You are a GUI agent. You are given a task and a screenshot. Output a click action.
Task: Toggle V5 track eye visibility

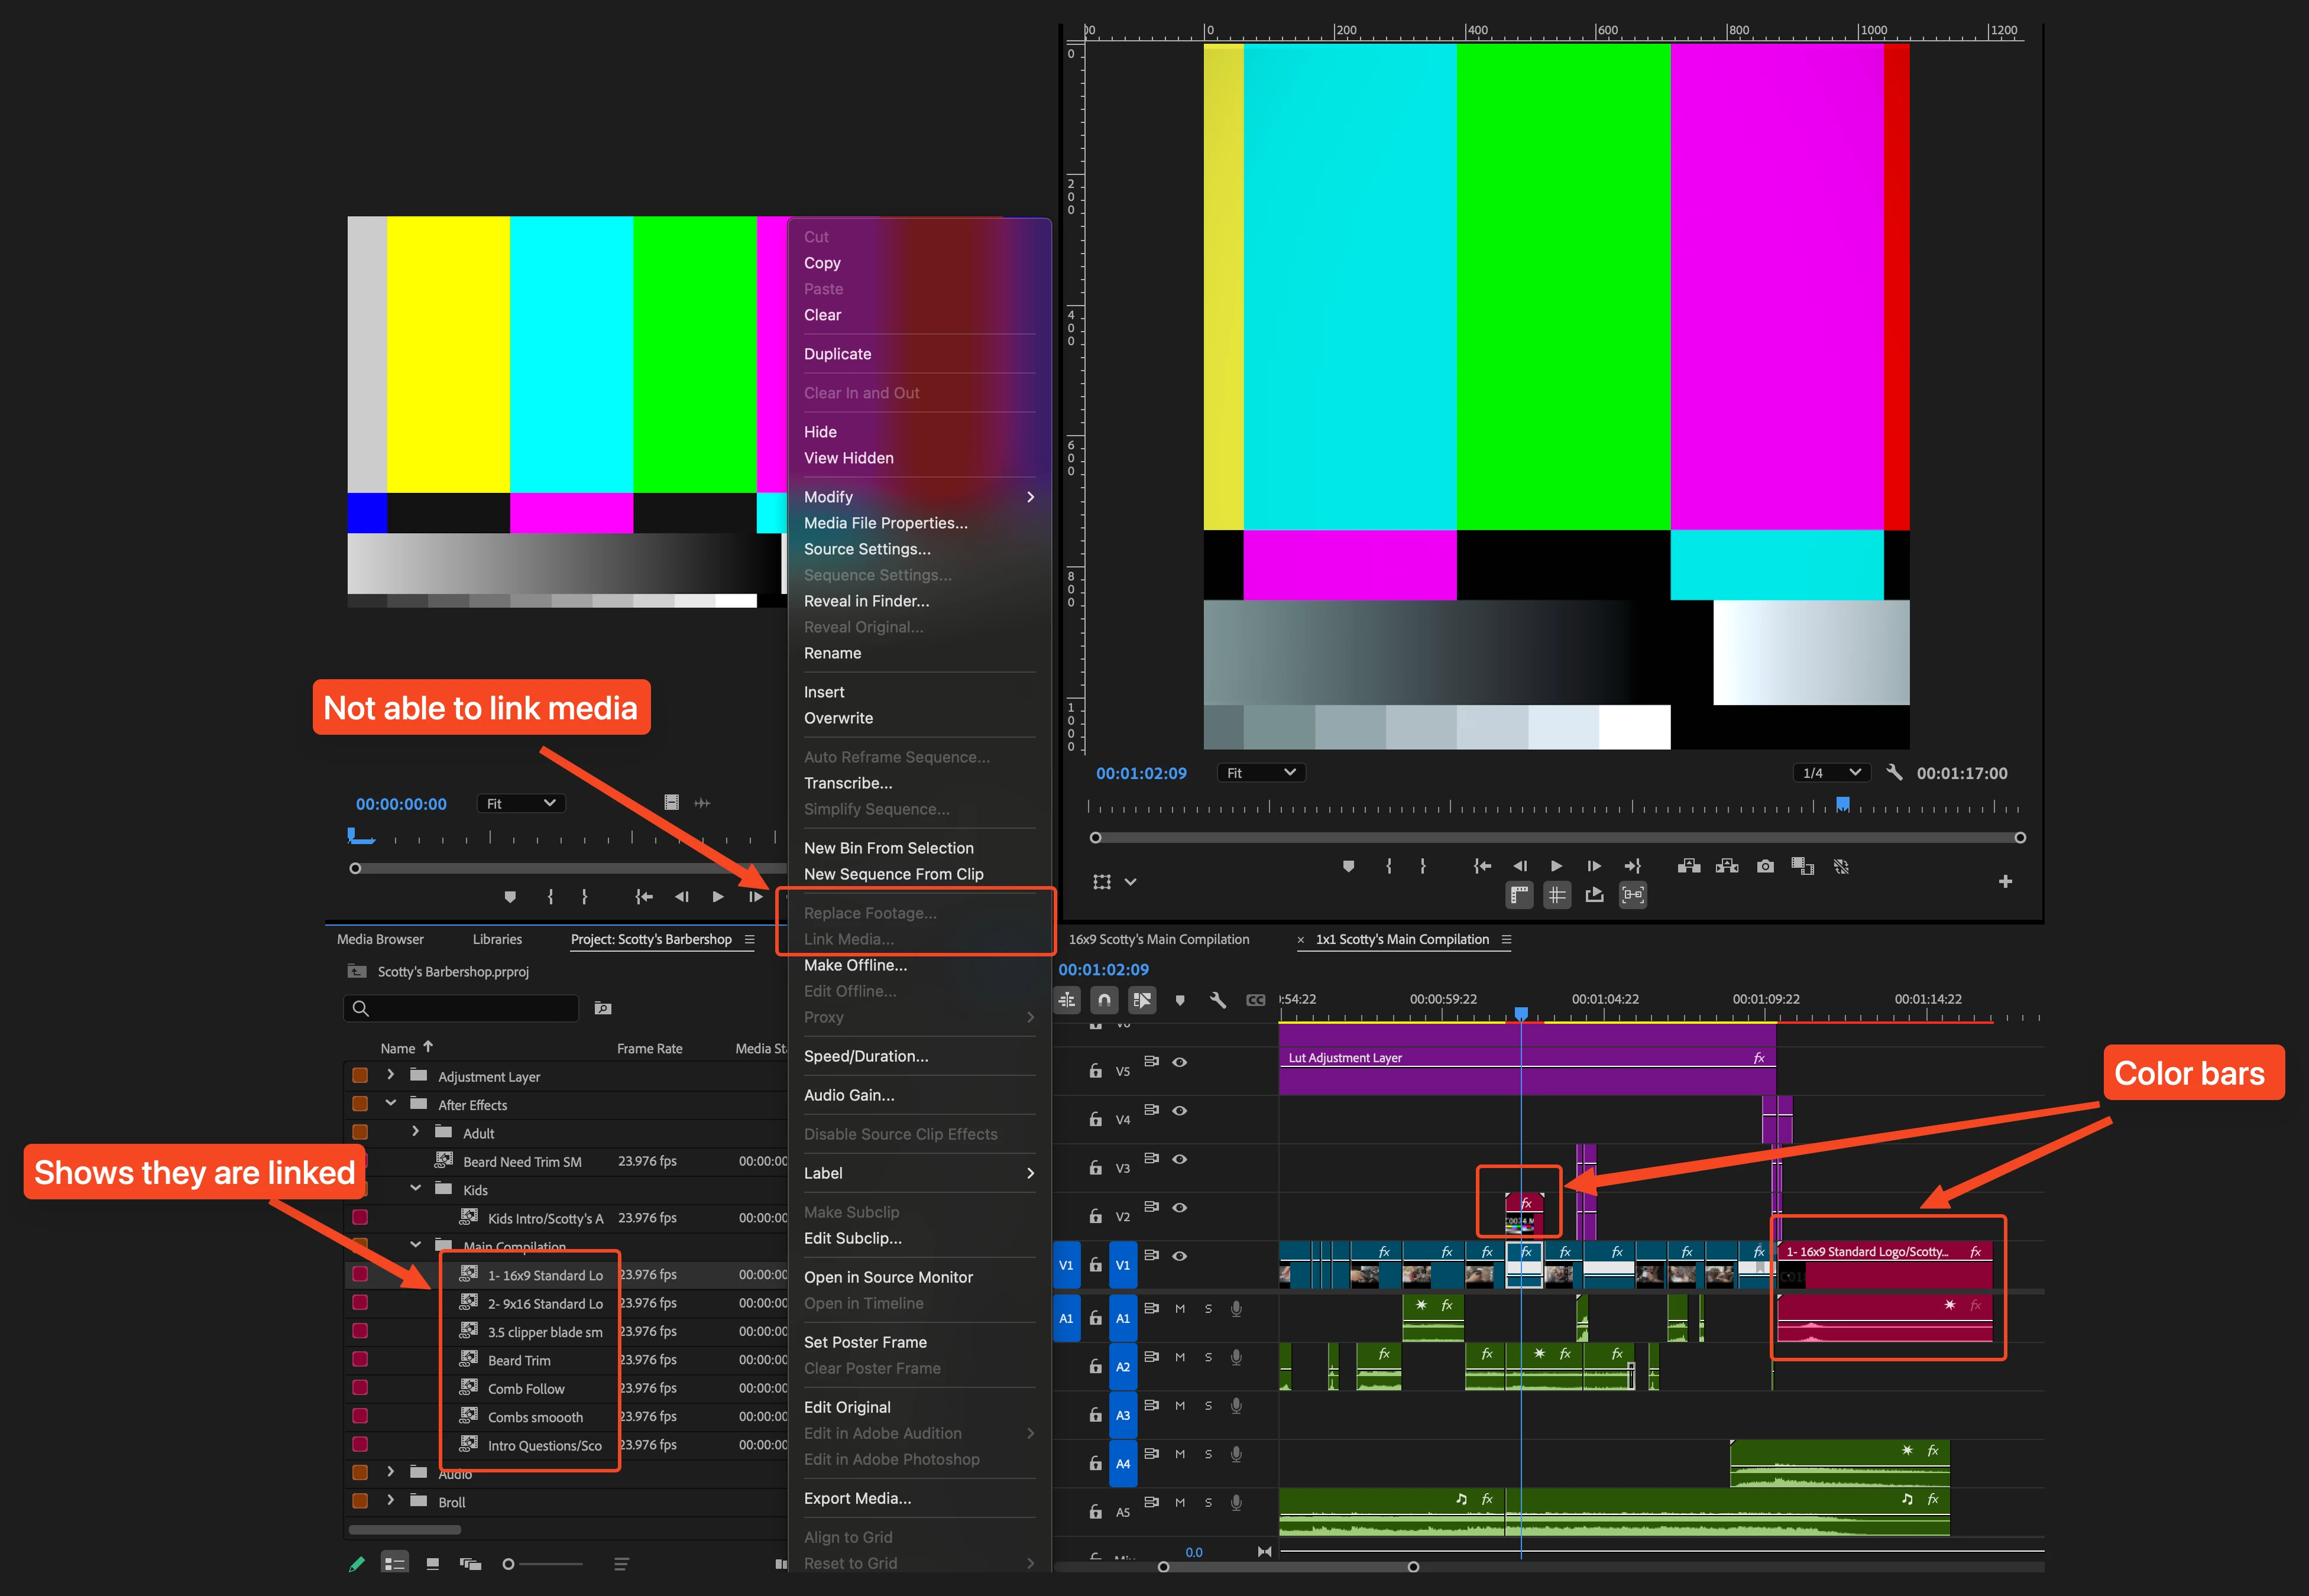pyautogui.click(x=1180, y=1062)
